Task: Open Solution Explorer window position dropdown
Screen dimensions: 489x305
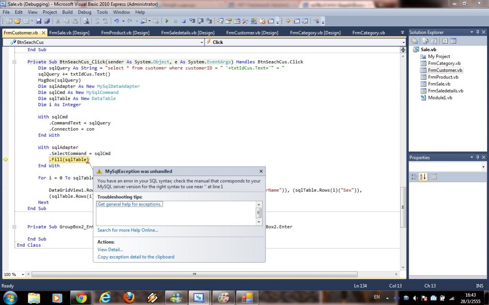Action: [472, 32]
